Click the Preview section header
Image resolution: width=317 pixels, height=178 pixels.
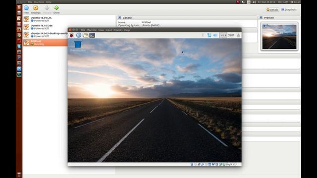click(x=279, y=18)
